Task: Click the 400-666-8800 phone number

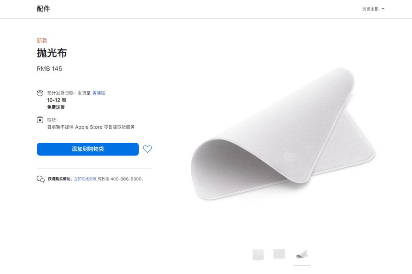Action: tap(126, 179)
